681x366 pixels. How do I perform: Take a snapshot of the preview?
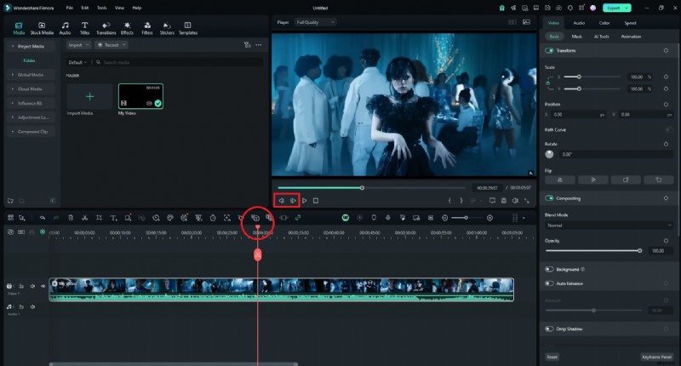504,201
